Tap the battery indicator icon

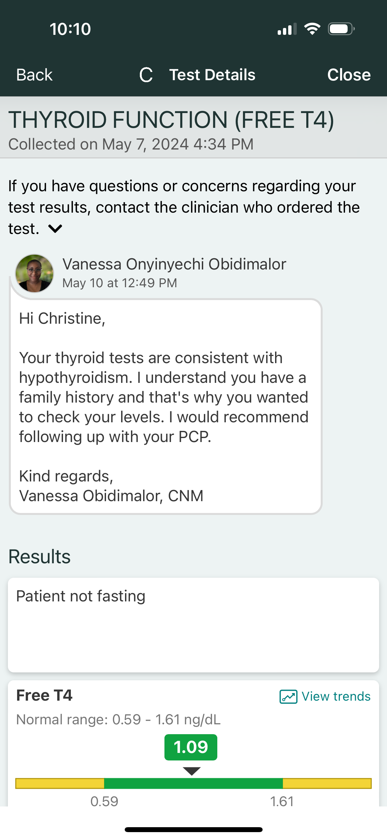tap(341, 29)
